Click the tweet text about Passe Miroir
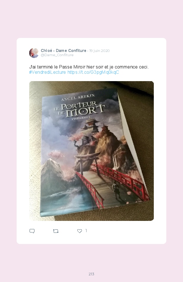The height and width of the screenshot is (282, 183). (89, 67)
